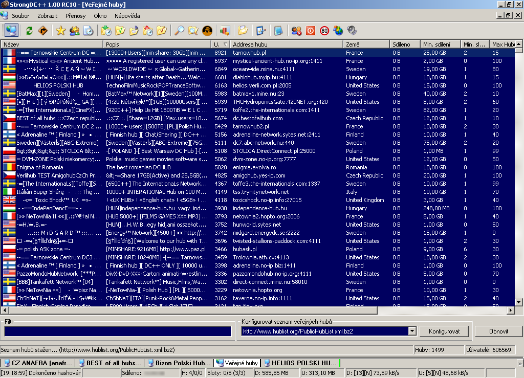Select the HELIOS POLSKI HUB row
Image resolution: width=524 pixels, height=378 pixels.
click(258, 85)
